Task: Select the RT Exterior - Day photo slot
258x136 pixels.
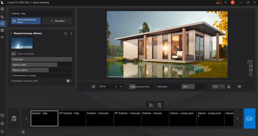Action: pos(72,118)
